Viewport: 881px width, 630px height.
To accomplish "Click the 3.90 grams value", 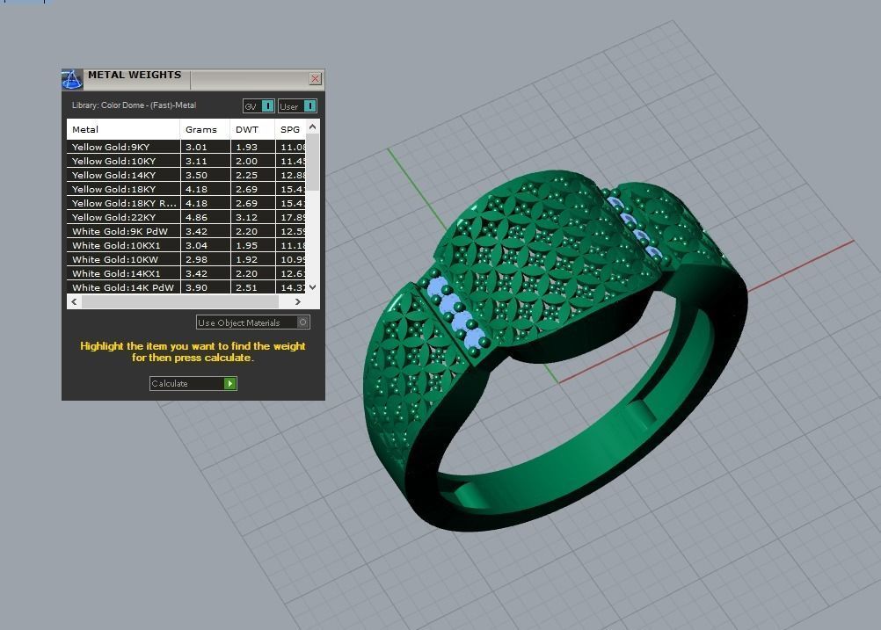I will (197, 287).
